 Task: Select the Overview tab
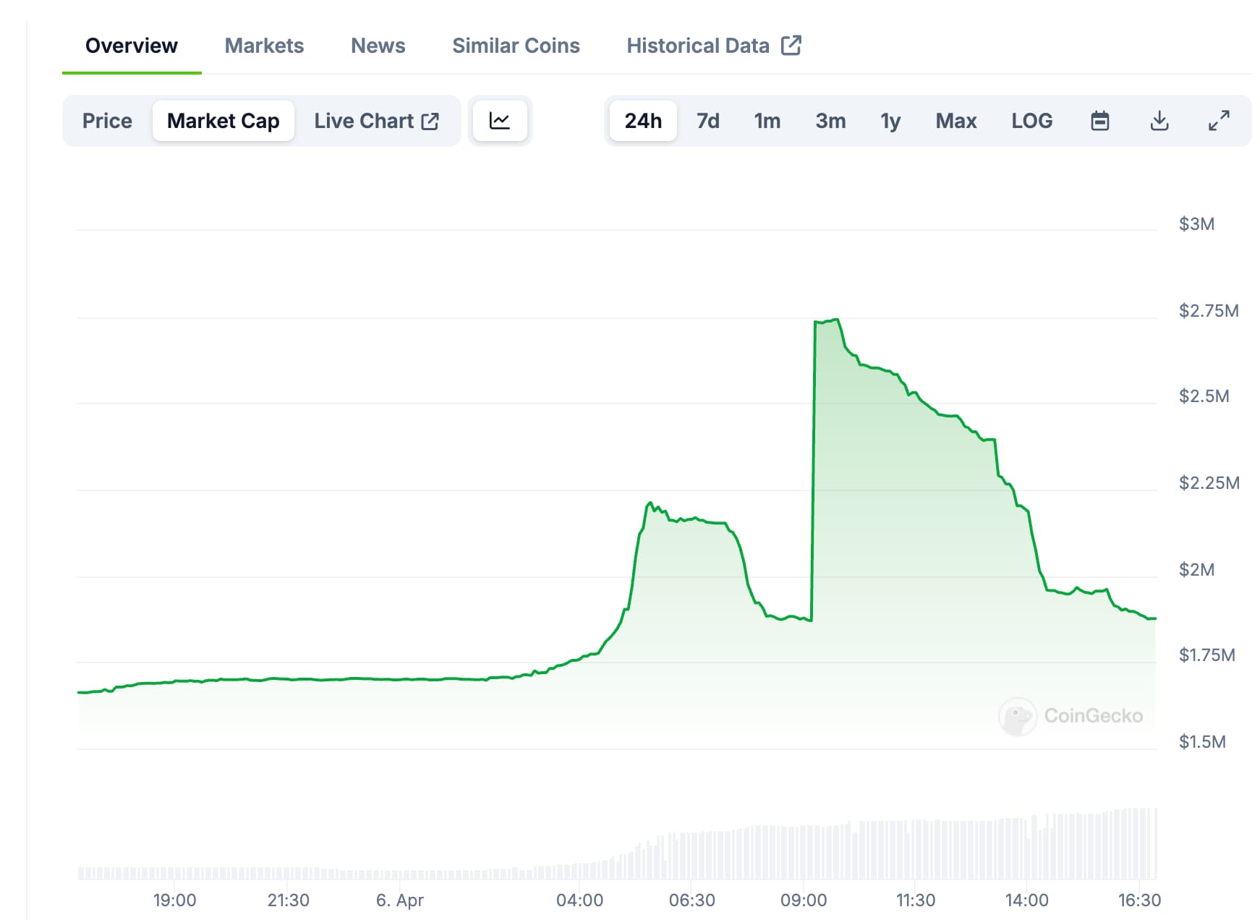pyautogui.click(x=132, y=46)
